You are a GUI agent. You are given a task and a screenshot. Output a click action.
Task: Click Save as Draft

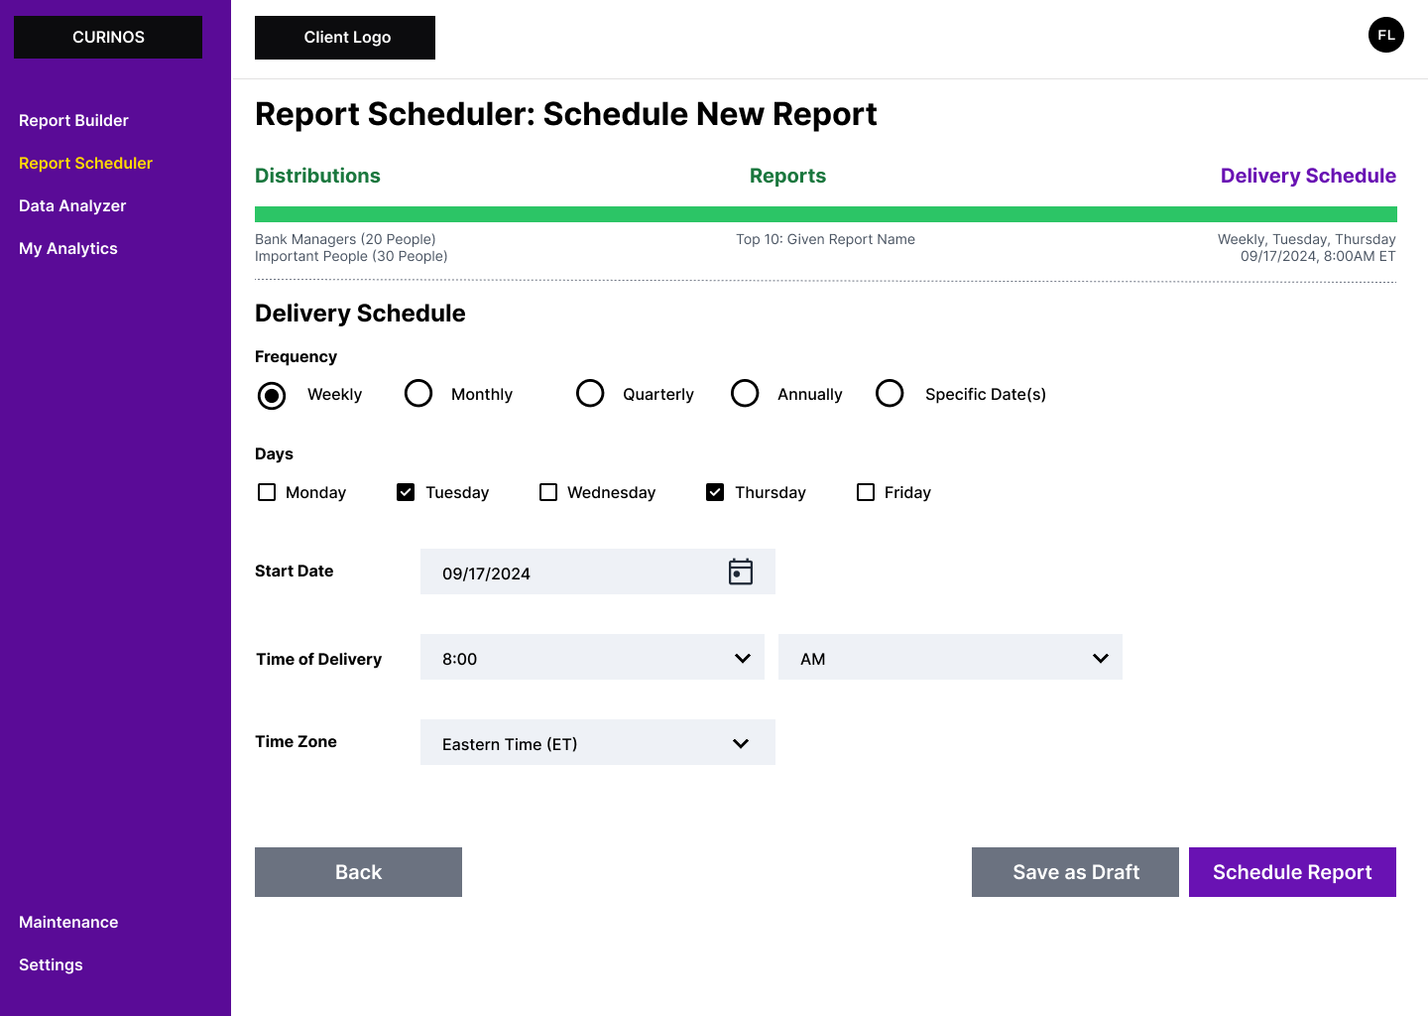[1075, 872]
